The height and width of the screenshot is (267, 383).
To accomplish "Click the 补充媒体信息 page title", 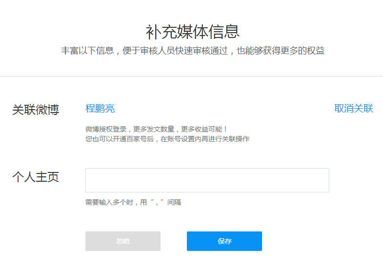I will (192, 32).
